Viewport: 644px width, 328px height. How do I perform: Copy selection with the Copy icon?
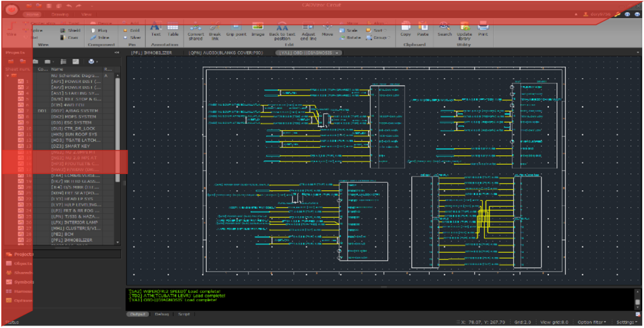pos(406,30)
